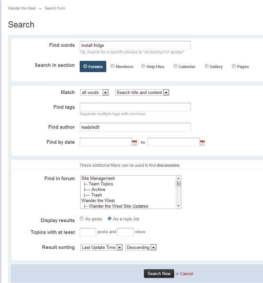Click the Wander the West breadcrumb link
The width and height of the screenshot is (263, 283).
(x=22, y=8)
